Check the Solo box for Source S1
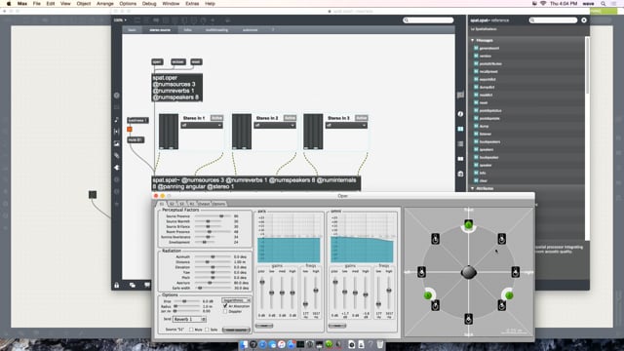 click(207, 330)
